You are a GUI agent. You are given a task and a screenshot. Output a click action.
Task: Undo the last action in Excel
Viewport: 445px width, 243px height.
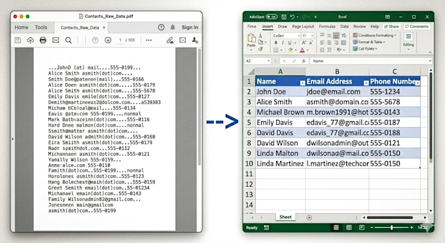[x=293, y=17]
